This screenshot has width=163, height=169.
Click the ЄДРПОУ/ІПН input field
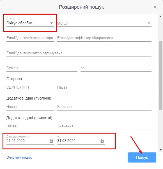(30, 87)
